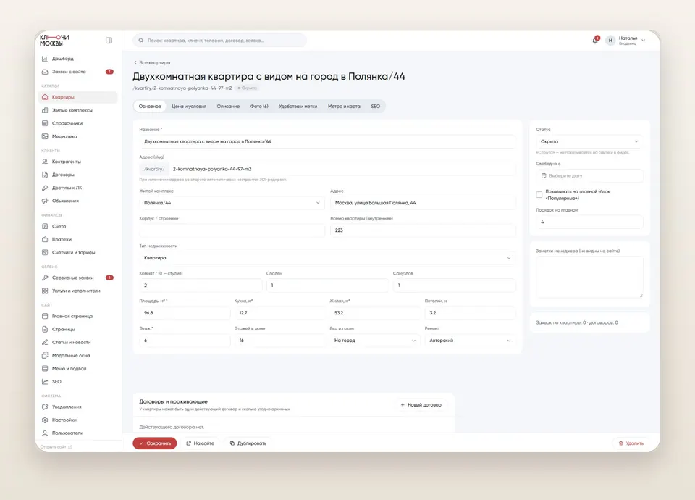Click the На сайте button
This screenshot has width=695, height=500.
tap(200, 443)
